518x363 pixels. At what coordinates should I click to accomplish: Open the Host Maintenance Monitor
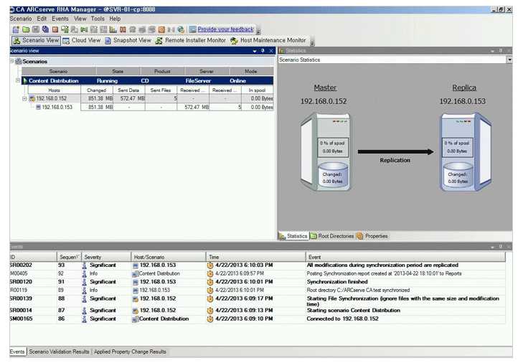(x=268, y=40)
